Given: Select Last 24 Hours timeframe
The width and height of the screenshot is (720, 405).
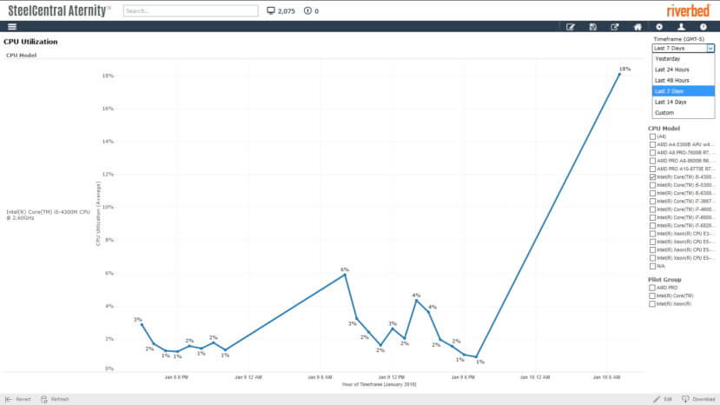Looking at the screenshot, I should pos(684,70).
